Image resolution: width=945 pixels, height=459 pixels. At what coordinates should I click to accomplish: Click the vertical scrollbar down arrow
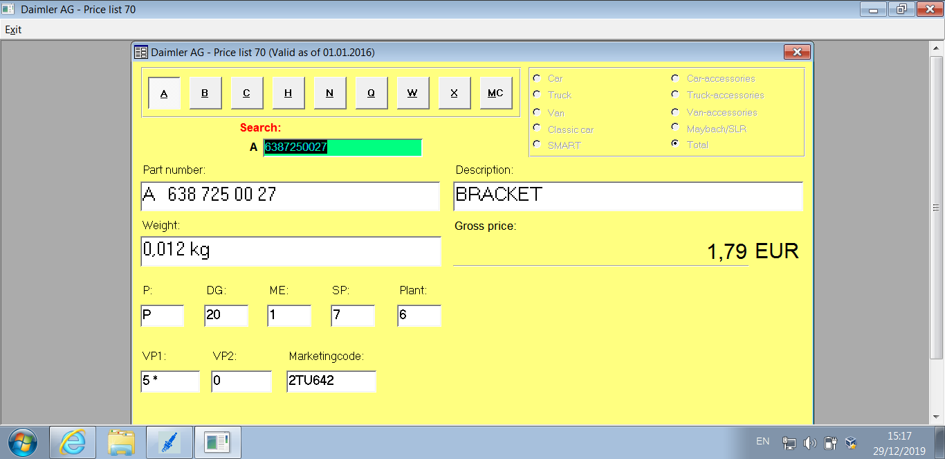click(x=936, y=418)
